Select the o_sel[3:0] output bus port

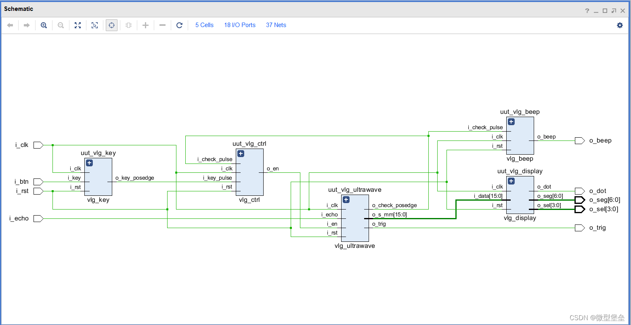pos(580,209)
